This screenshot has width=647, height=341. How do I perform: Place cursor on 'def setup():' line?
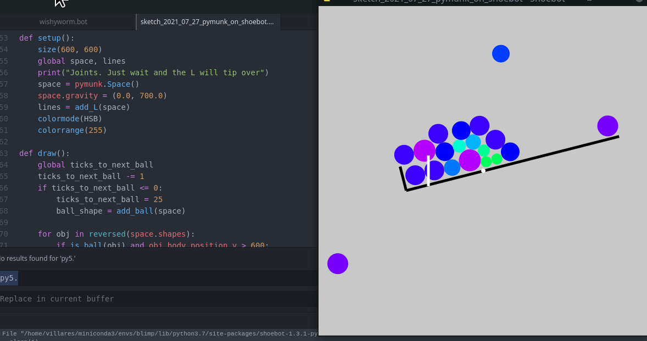[x=47, y=38]
